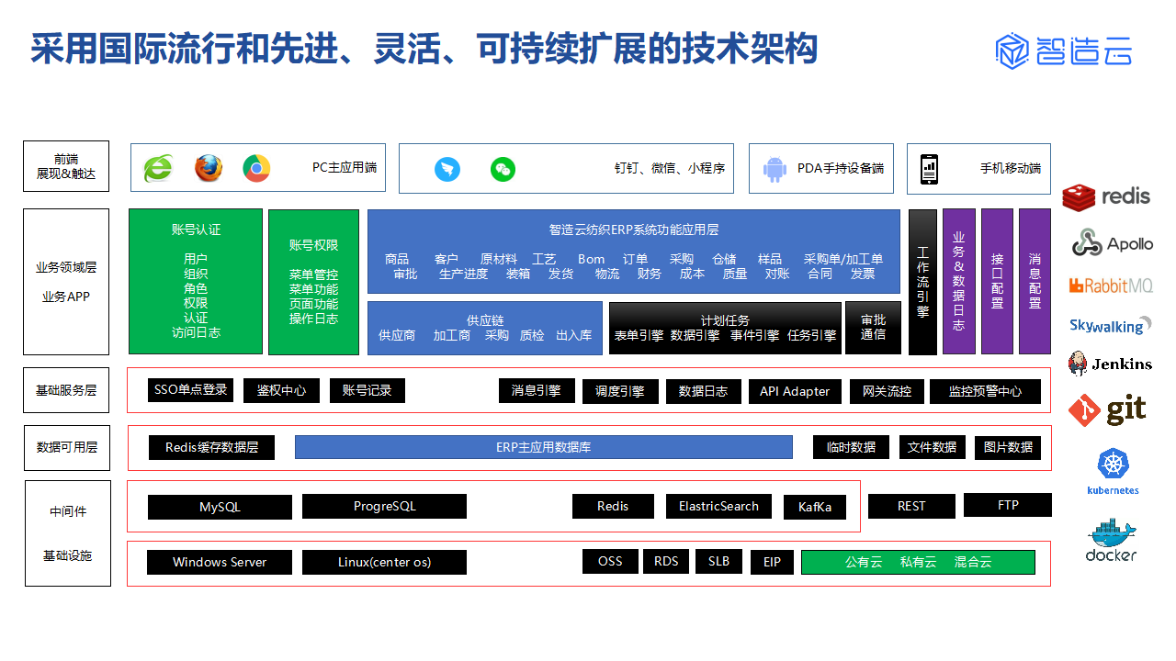
Task: Click the 审批通信 black box
Action: pyautogui.click(x=873, y=328)
